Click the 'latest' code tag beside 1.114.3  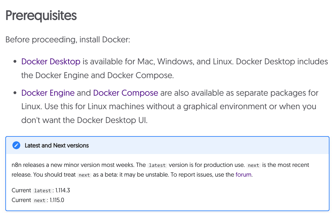coord(42,191)
